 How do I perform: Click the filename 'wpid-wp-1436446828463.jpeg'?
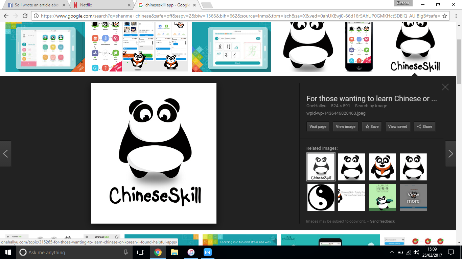[x=336, y=113]
